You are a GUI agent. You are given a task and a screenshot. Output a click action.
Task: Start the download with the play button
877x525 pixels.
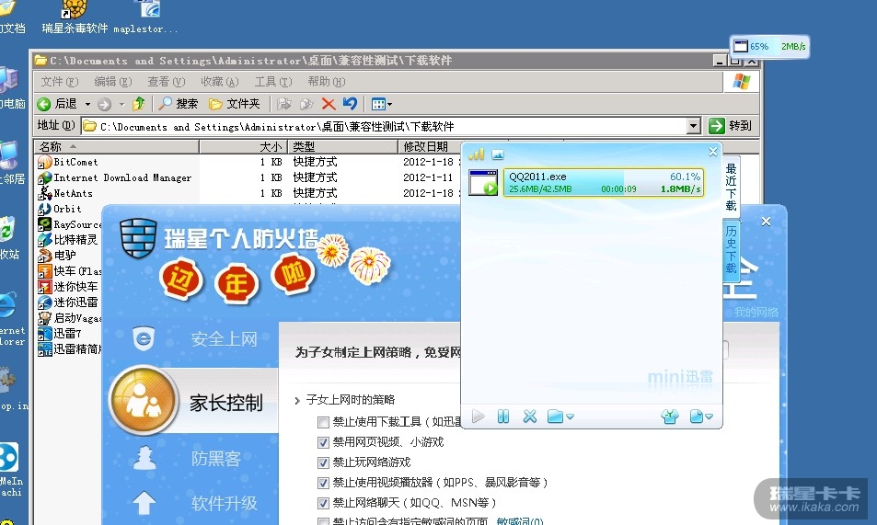[x=479, y=417]
